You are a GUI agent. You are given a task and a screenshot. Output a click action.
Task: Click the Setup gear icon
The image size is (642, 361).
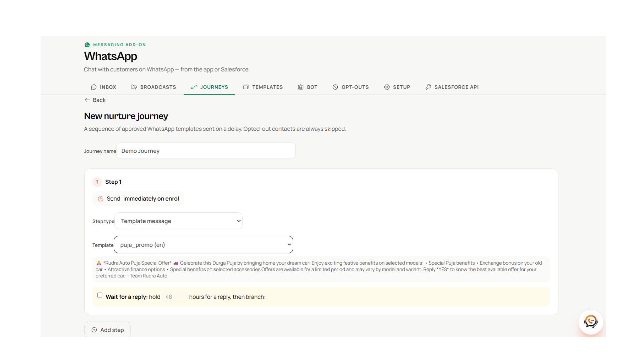click(x=387, y=87)
